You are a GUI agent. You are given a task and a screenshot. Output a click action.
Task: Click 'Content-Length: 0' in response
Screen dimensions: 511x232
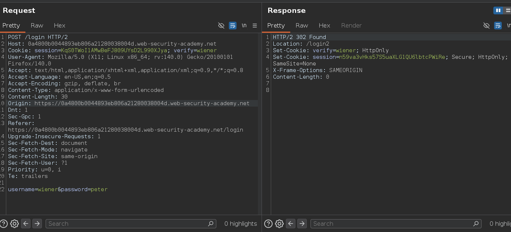click(x=301, y=77)
